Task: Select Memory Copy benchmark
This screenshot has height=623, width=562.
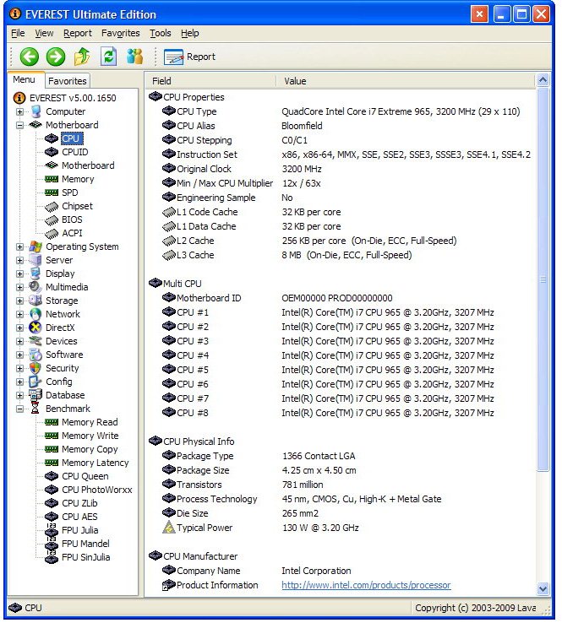Action: tap(90, 449)
